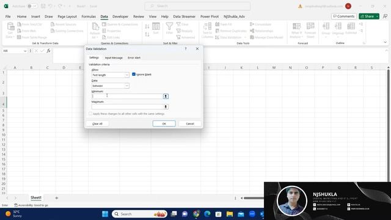Click the From Text/CSV icon

point(19,24)
